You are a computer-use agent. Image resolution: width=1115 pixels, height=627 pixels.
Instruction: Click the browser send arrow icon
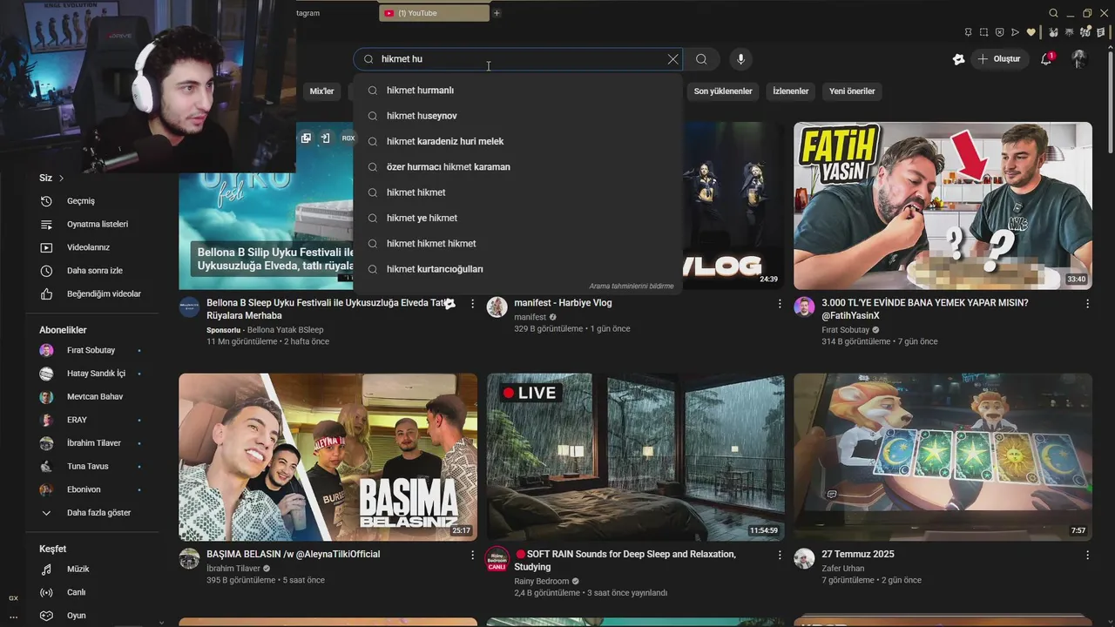pos(1015,32)
